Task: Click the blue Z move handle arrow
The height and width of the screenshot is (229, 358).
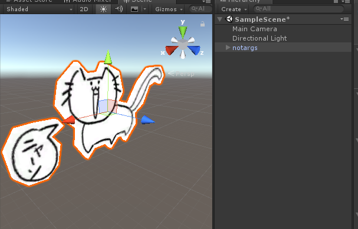Action: (x=147, y=120)
